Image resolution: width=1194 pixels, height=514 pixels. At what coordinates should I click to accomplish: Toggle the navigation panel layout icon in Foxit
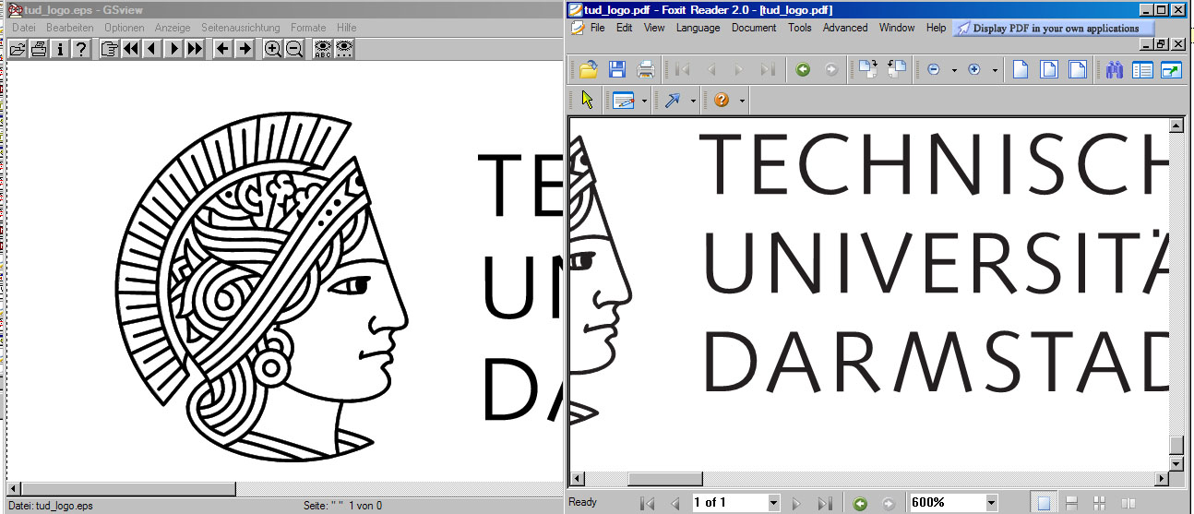tap(1142, 69)
